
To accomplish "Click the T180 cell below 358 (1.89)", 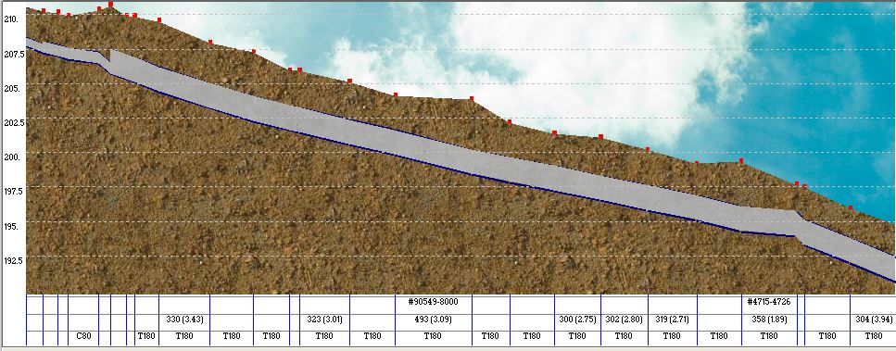I will (x=769, y=336).
